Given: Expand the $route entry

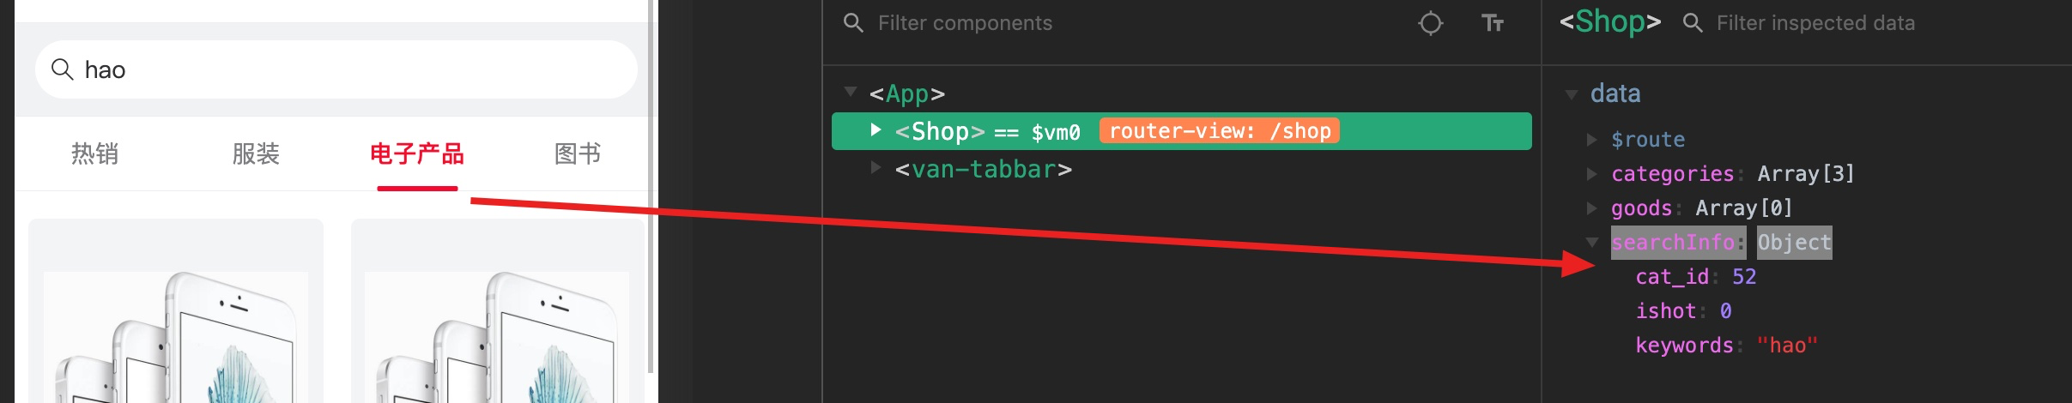Looking at the screenshot, I should 1591,139.
